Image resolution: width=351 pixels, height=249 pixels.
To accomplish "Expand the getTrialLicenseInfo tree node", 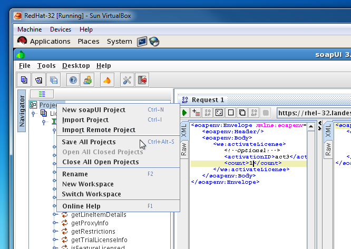I will pos(54,240).
